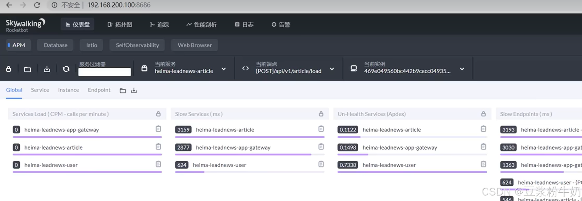Open the 性能剖析 profiling menu
Image resolution: width=582 pixels, height=201 pixels.
point(201,24)
